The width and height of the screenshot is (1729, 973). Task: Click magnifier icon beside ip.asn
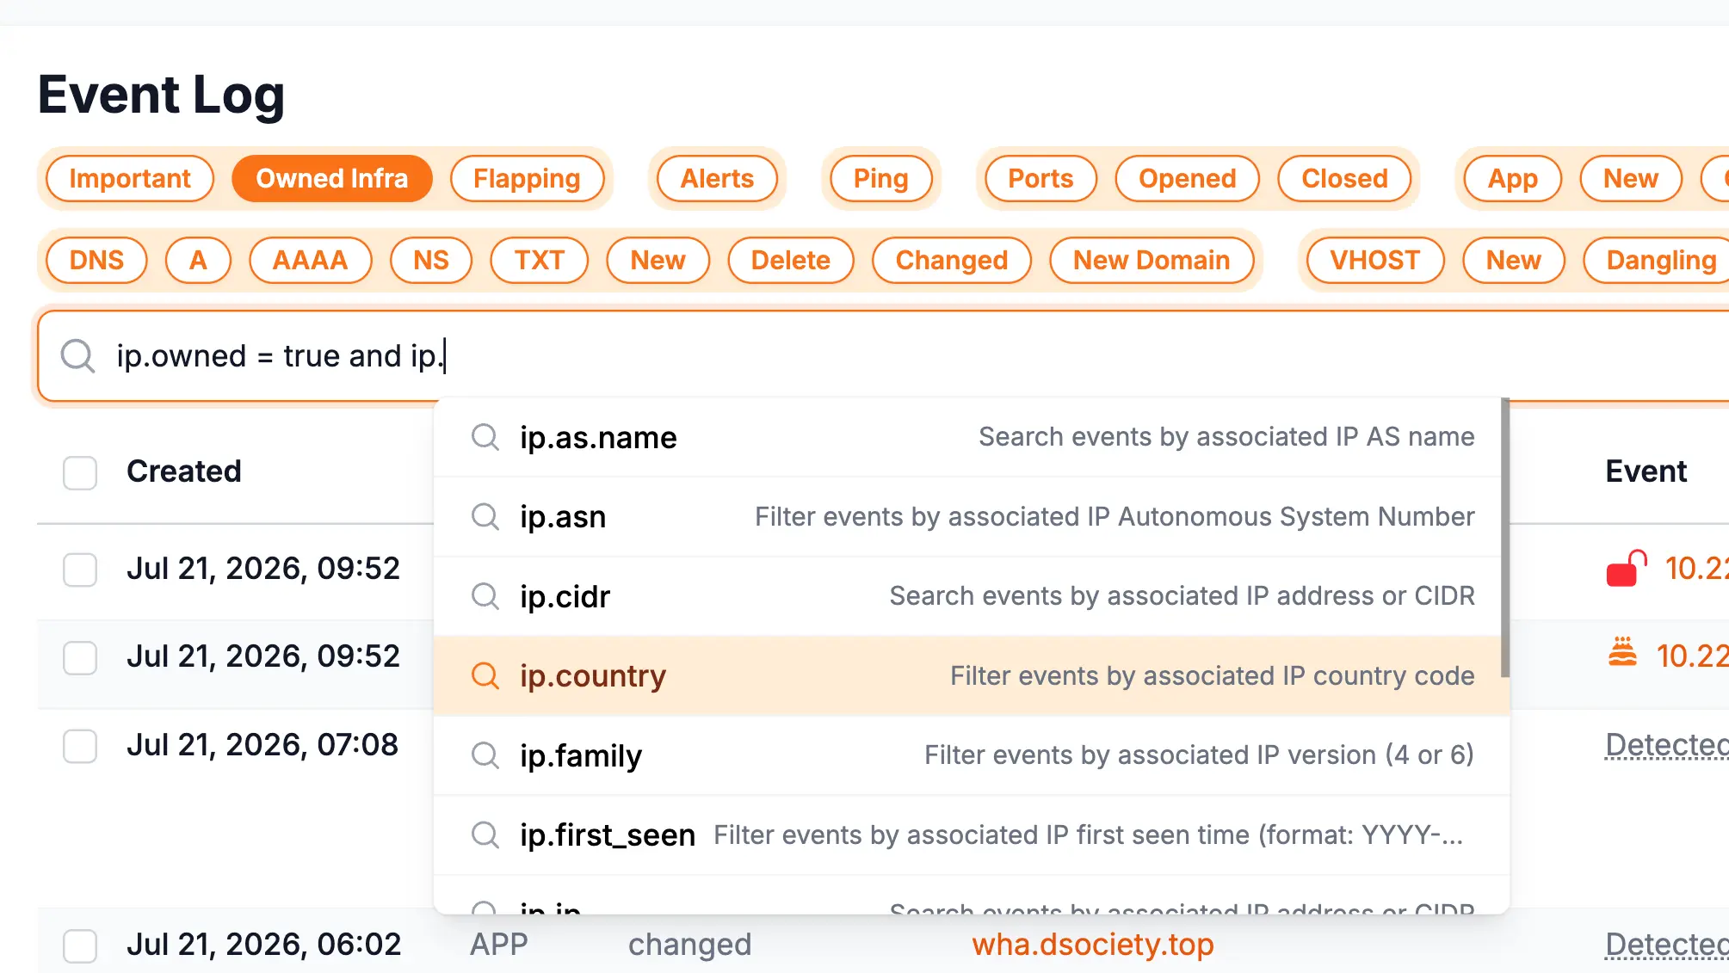click(x=485, y=517)
